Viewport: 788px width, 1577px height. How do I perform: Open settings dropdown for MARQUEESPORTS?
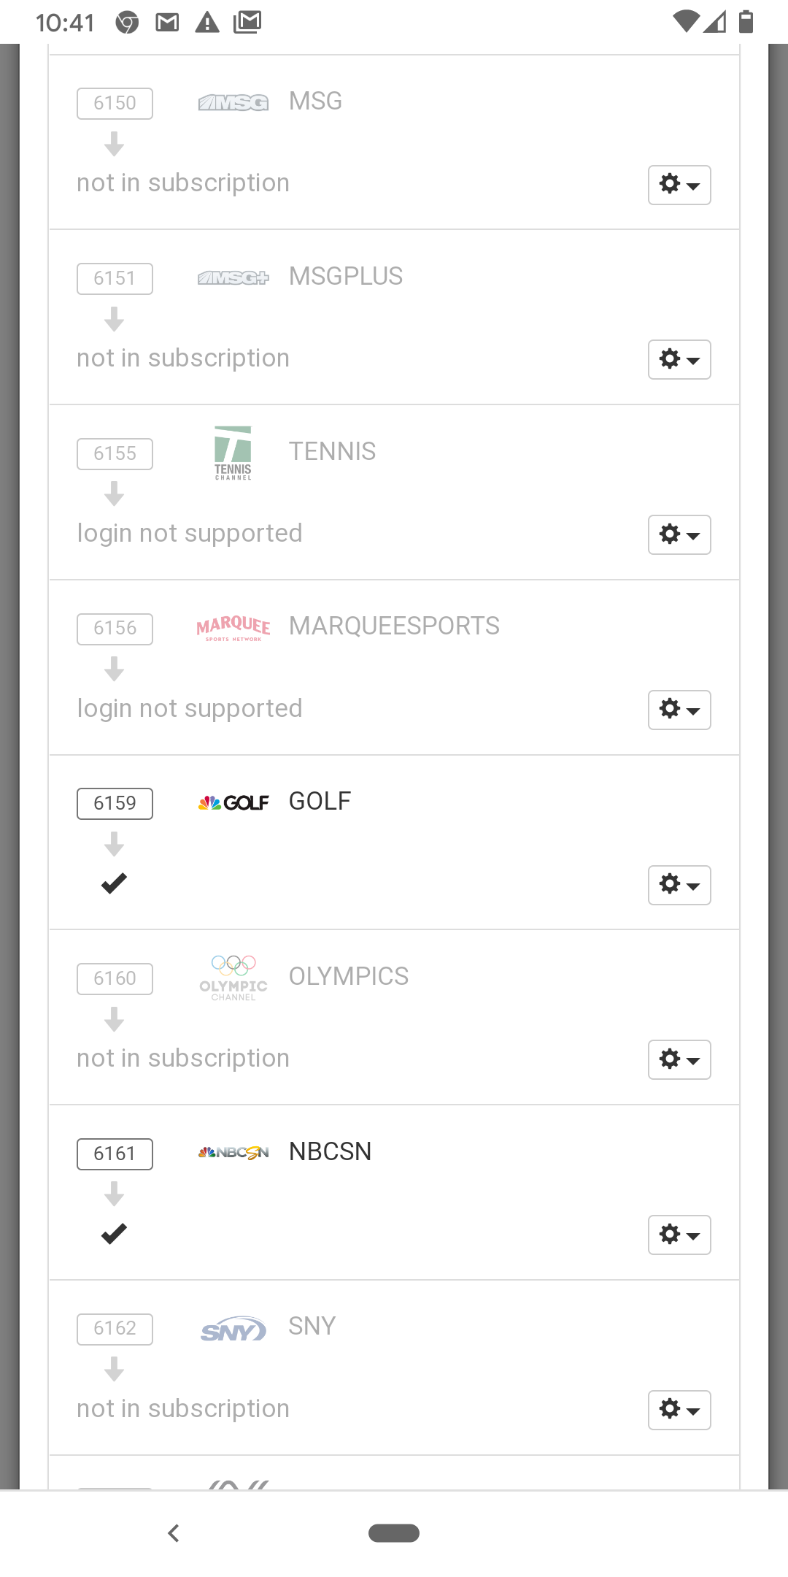[x=679, y=710]
